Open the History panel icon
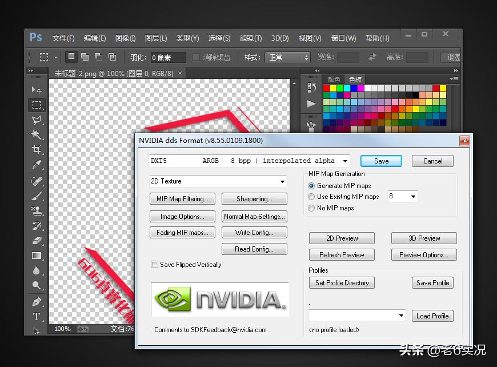The height and width of the screenshot is (367, 497). tap(311, 87)
